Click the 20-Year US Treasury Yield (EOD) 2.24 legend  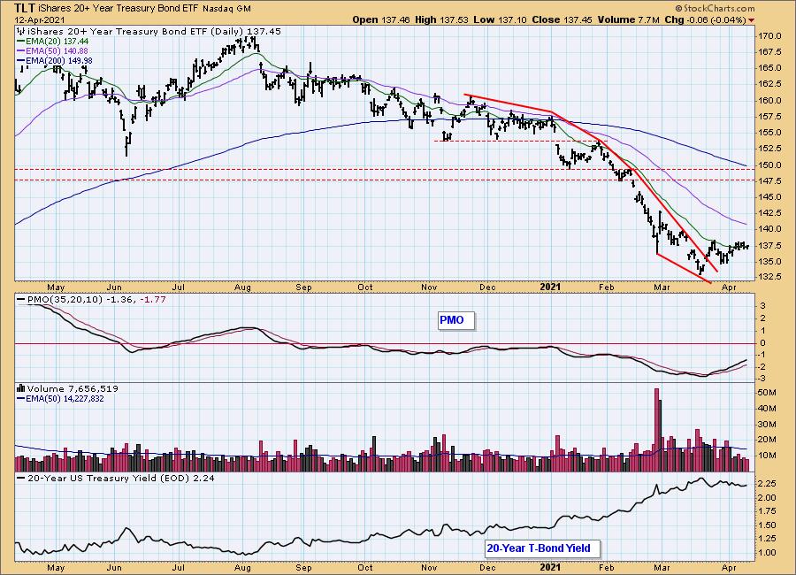click(121, 479)
